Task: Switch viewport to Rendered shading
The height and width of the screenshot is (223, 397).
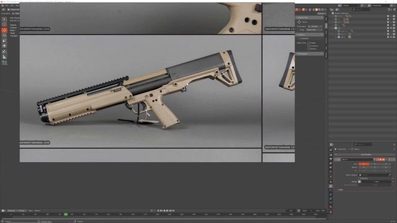Action: tap(323, 10)
